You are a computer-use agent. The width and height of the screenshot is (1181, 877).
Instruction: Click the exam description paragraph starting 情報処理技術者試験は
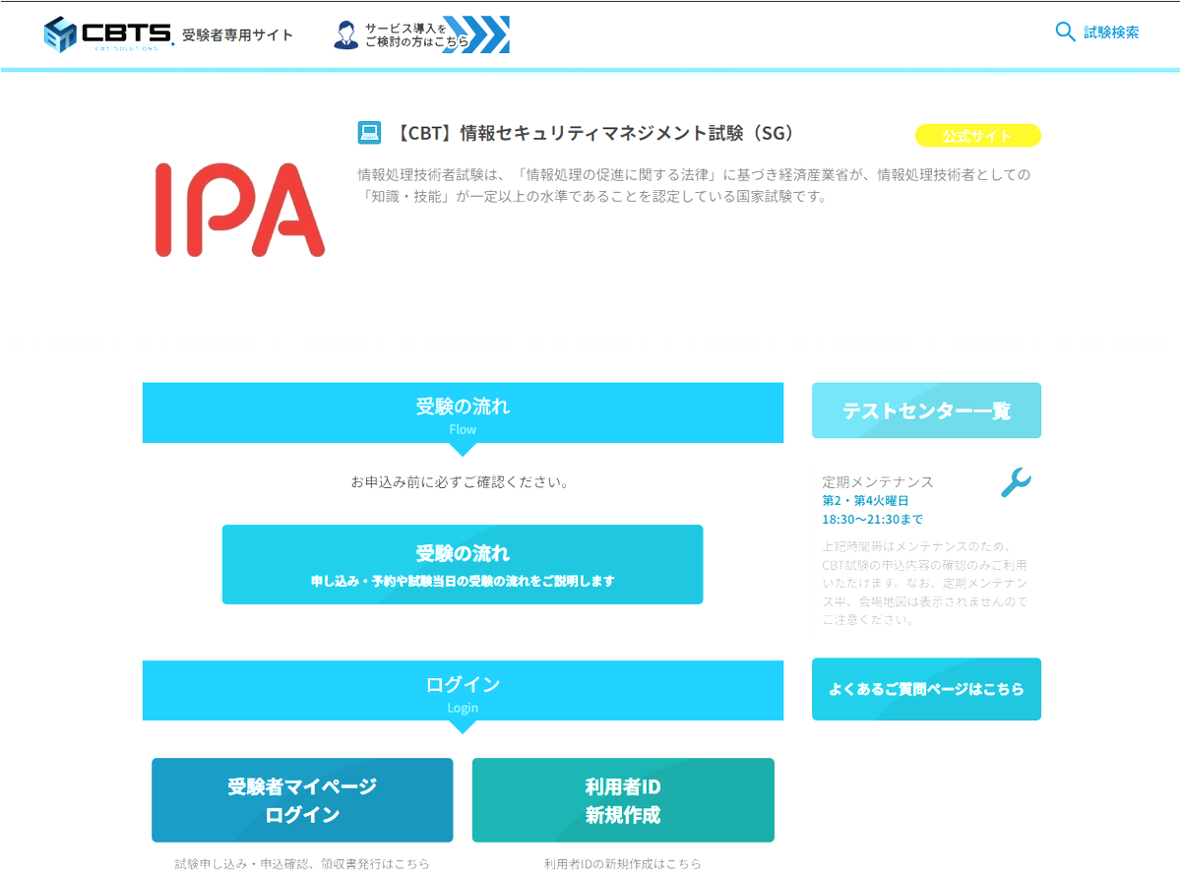[695, 185]
